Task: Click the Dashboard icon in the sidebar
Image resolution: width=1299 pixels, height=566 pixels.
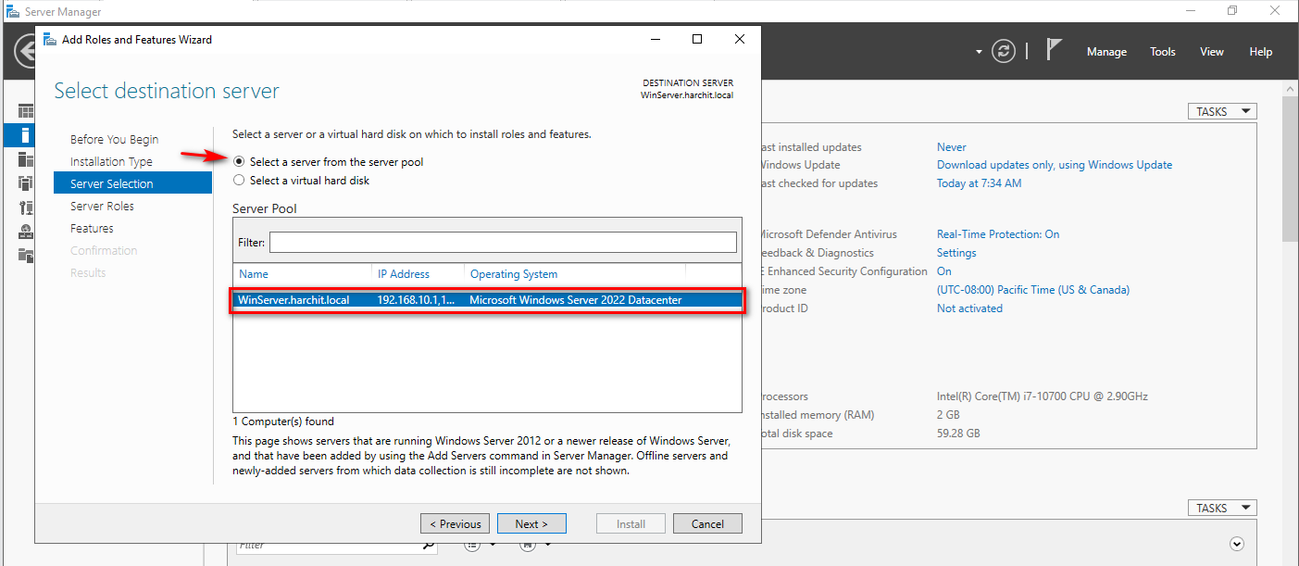Action: (26, 112)
